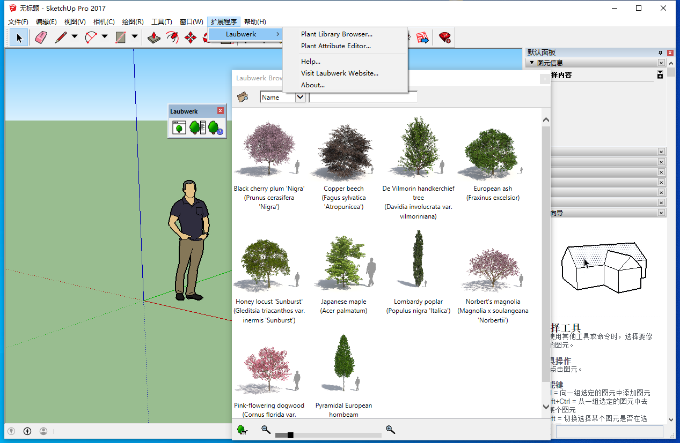Click the geo-location icon in status bar
The height and width of the screenshot is (443, 680).
coord(11,431)
